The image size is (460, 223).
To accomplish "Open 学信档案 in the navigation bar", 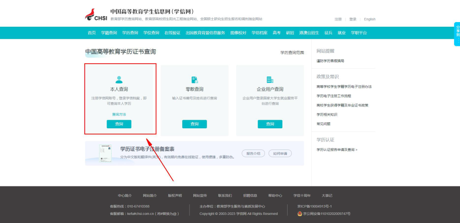I will click(x=259, y=33).
